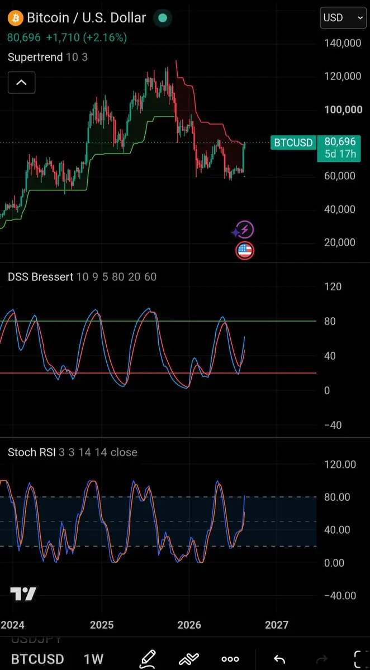
Task: Open the three-dot more menu
Action: (230, 659)
